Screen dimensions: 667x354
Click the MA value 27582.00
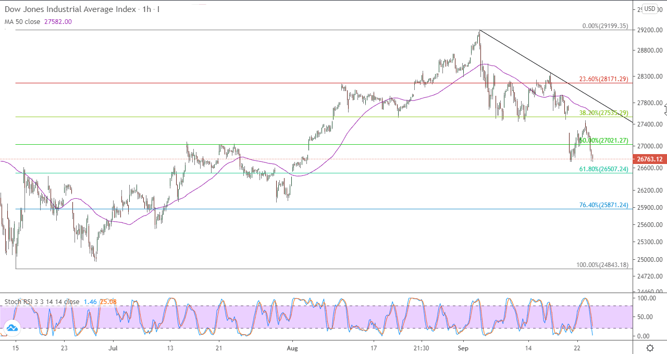coord(59,22)
